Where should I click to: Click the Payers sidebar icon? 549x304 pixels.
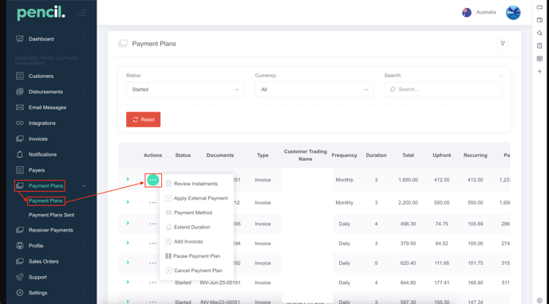[20, 170]
